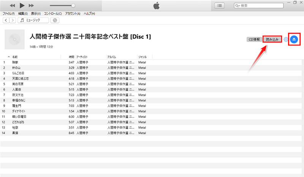This screenshot has width=304, height=177.
Task: Open the アカウント(A) menu
Action: coord(73,14)
